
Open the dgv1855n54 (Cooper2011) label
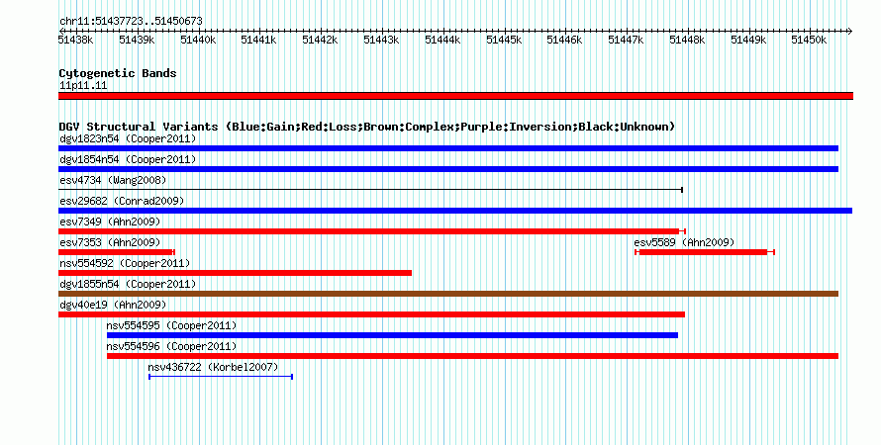tap(128, 284)
